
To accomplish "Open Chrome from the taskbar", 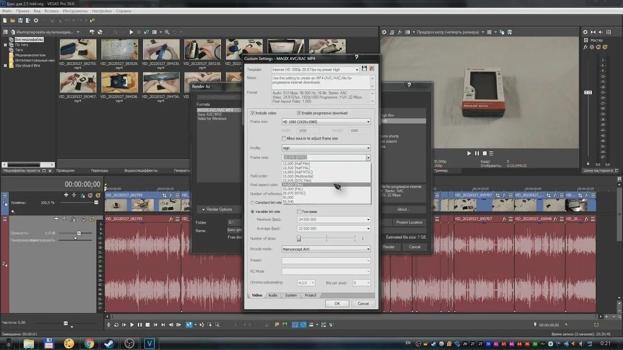I will pos(89,344).
